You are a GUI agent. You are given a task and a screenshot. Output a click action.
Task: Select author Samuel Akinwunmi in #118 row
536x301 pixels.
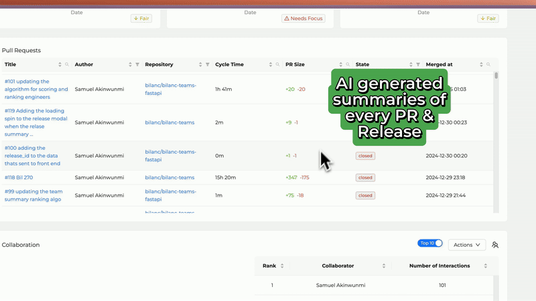coord(99,177)
